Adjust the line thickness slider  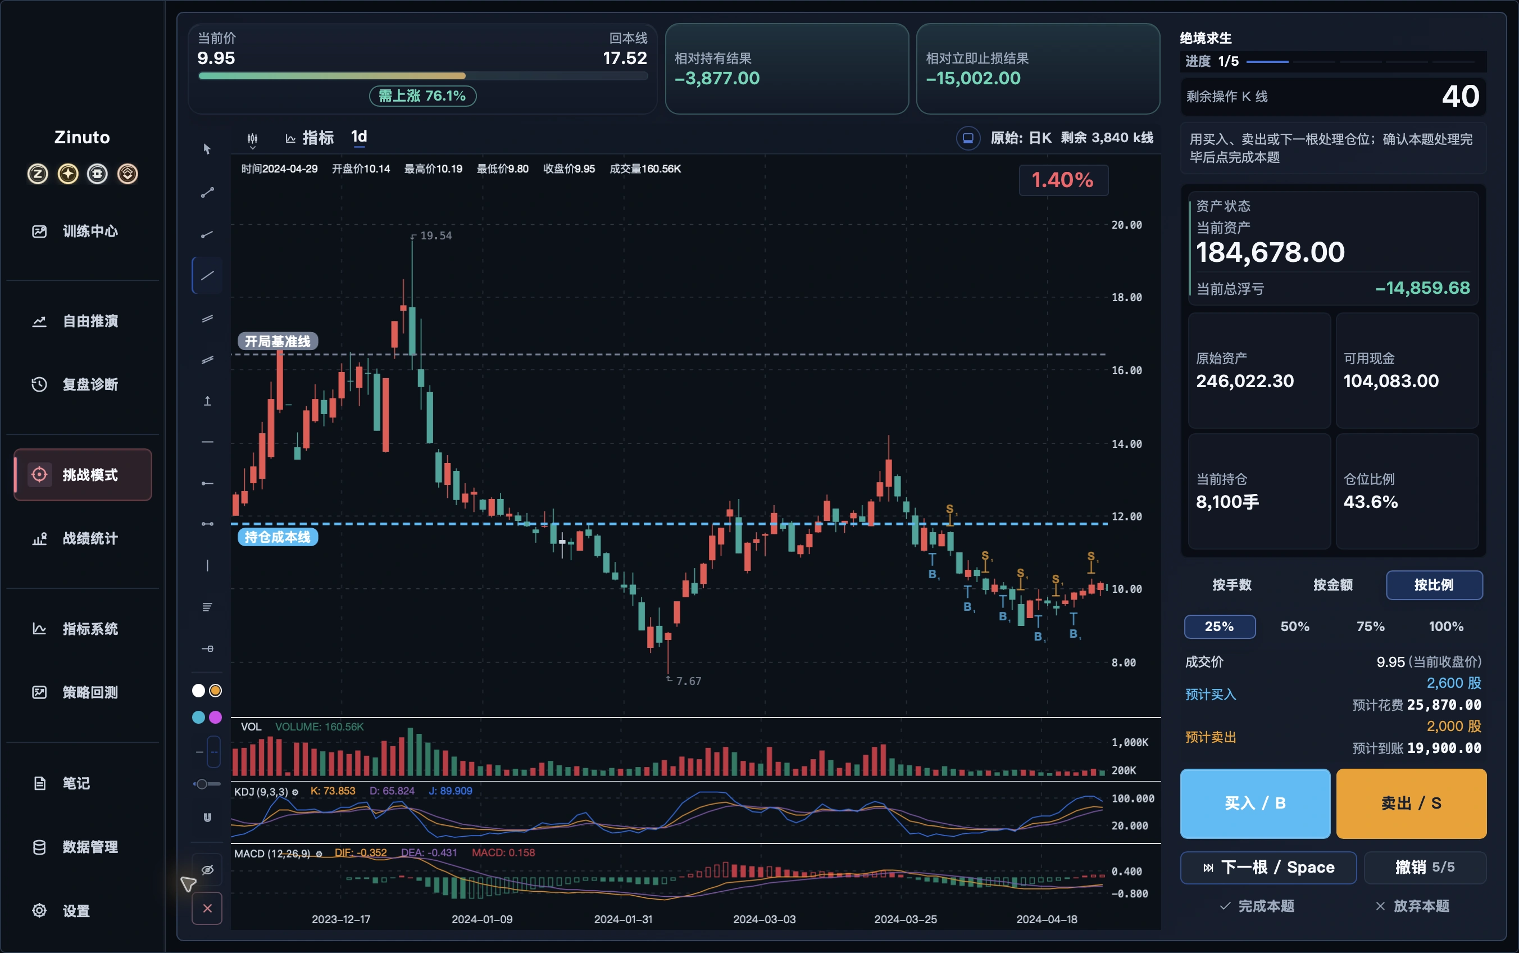click(x=207, y=784)
